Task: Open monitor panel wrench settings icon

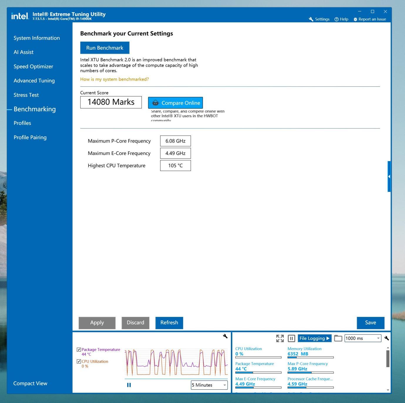Action: point(386,338)
